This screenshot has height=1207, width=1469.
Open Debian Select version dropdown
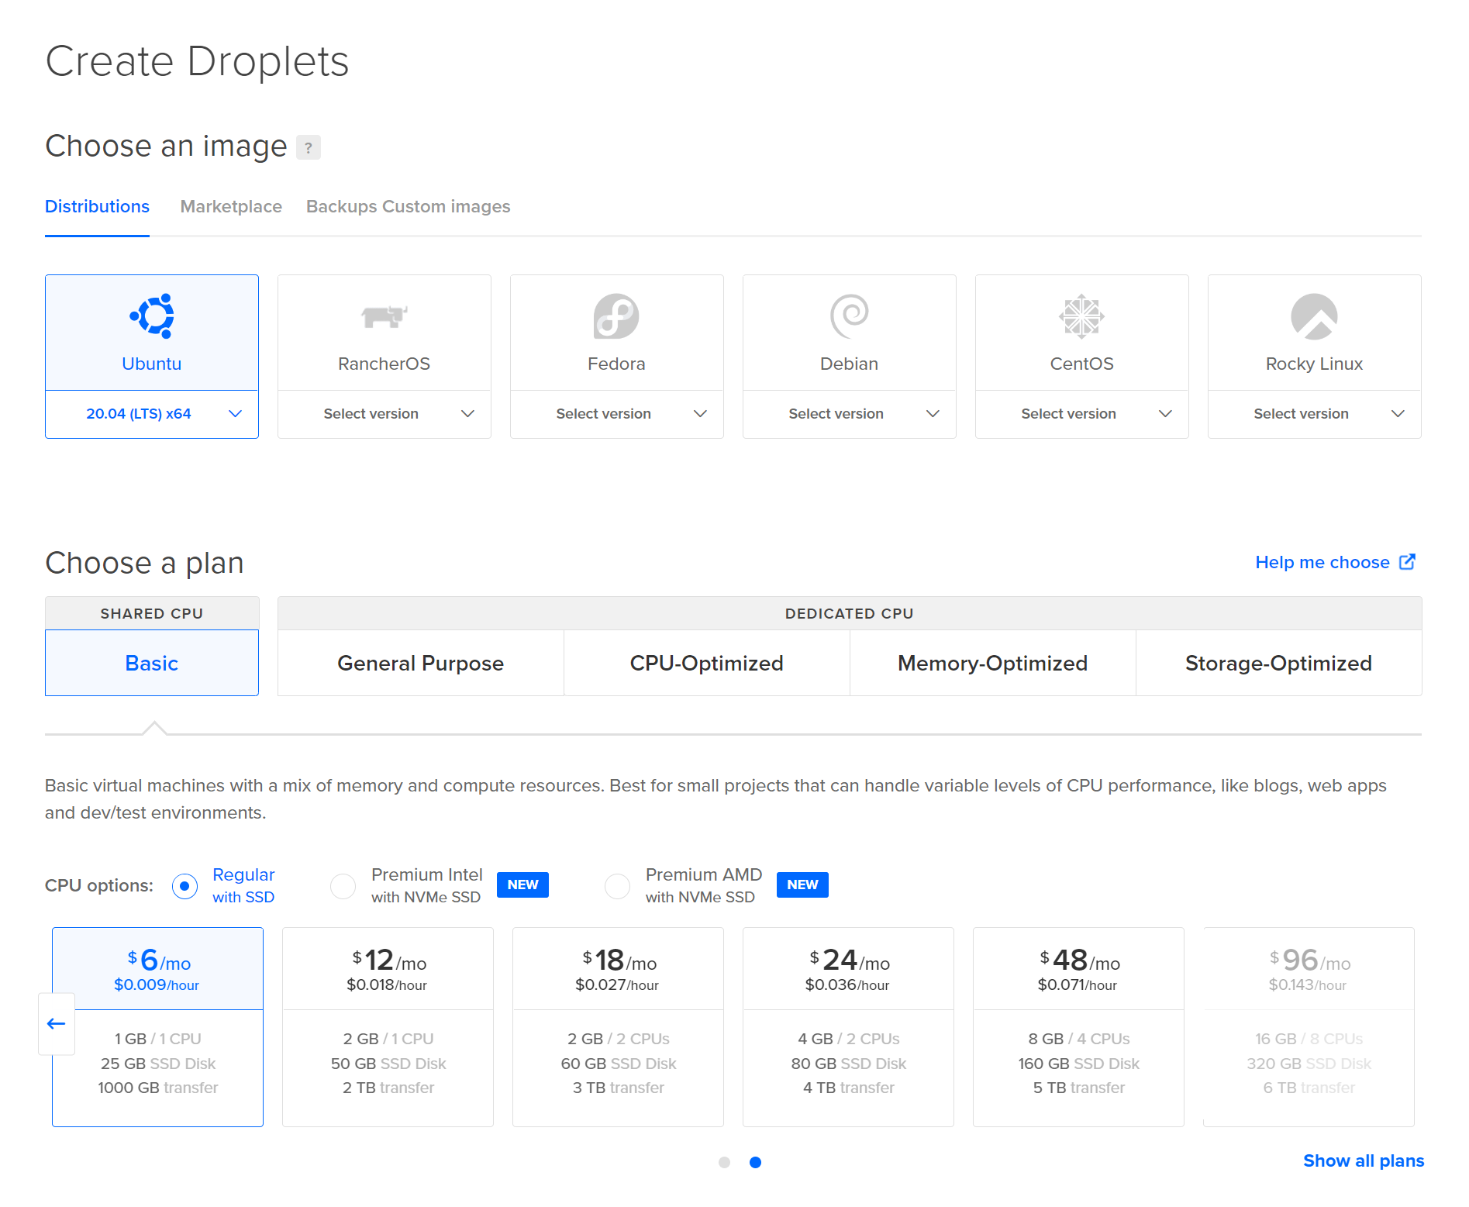(850, 414)
